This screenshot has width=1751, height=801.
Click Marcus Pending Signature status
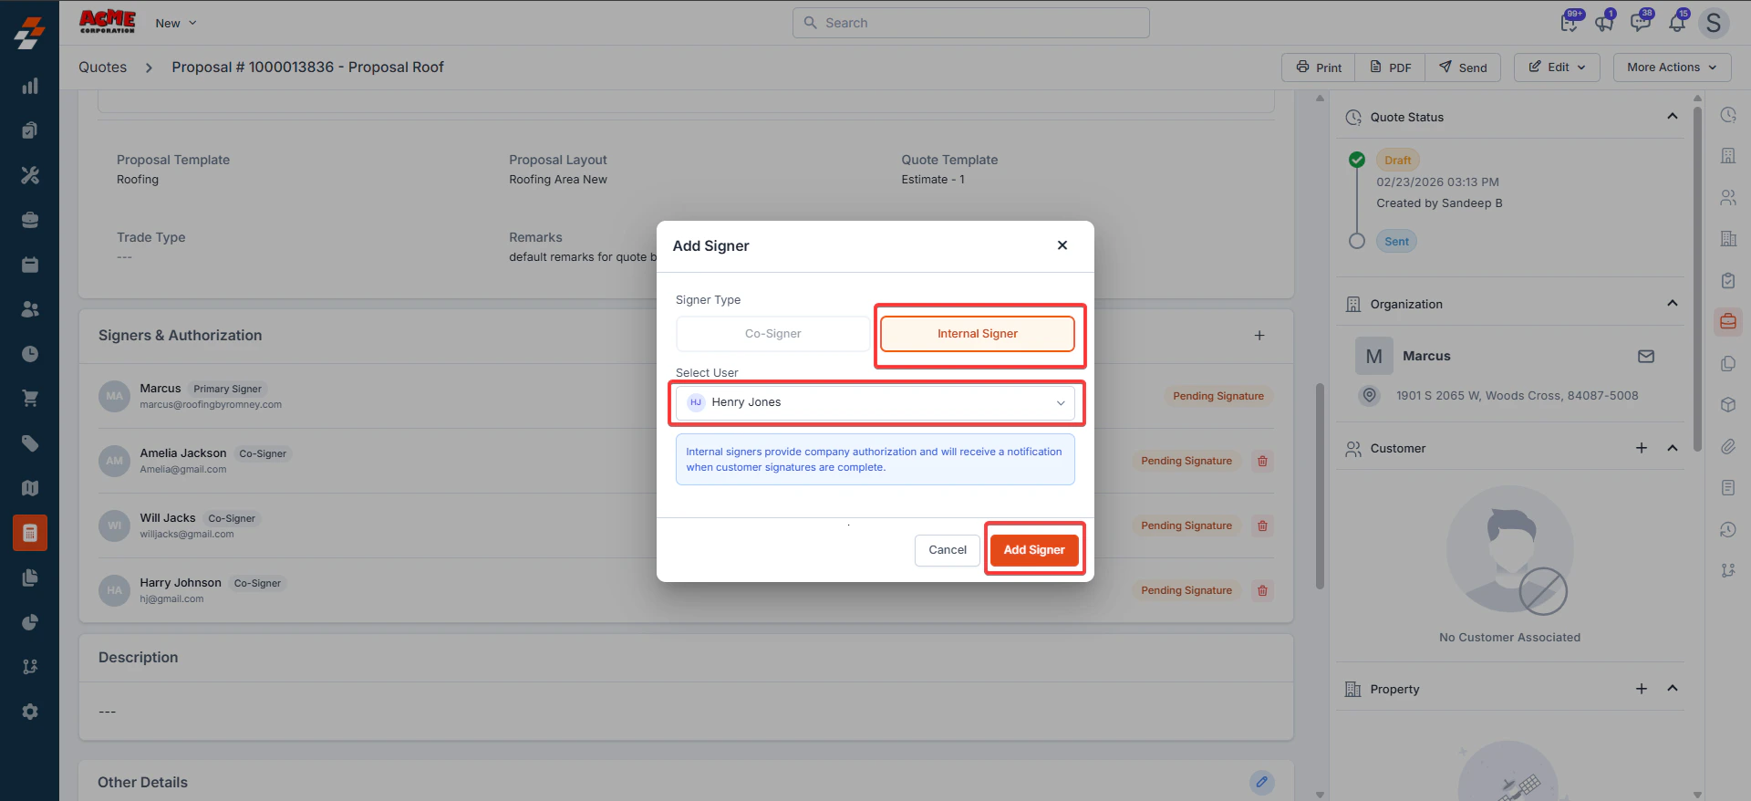click(1217, 396)
